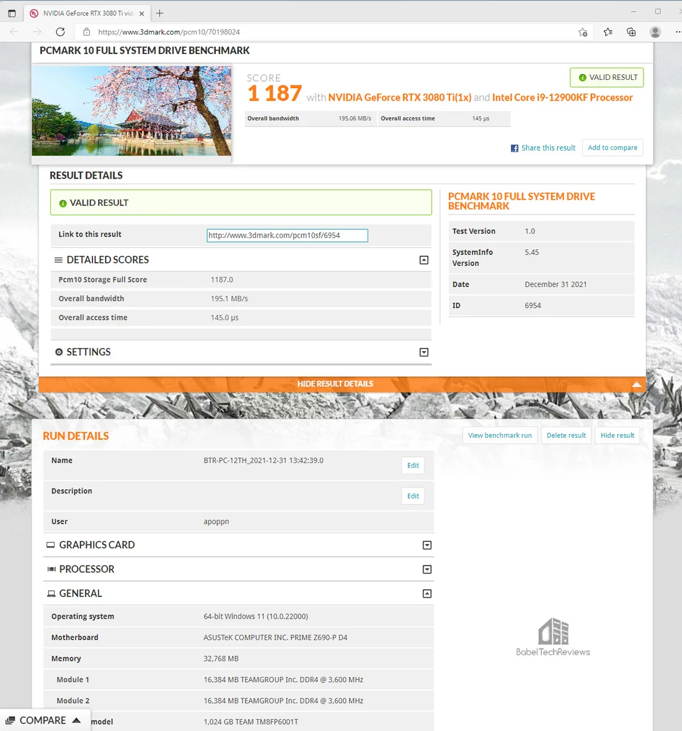This screenshot has width=682, height=731.
Task: Select the operating system Windows 11 text
Action: click(256, 616)
